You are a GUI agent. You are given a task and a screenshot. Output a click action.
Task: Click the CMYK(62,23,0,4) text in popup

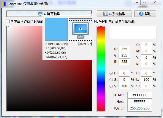56,57
